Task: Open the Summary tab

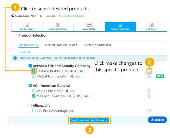Action: click(x=151, y=27)
